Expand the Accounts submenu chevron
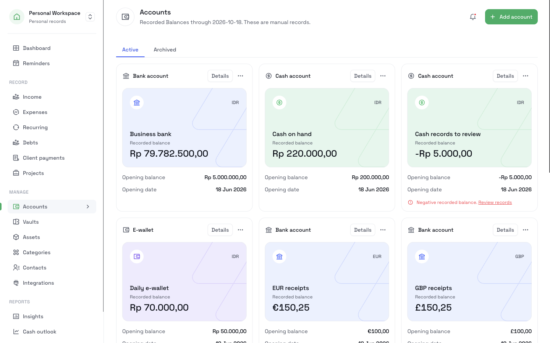550x343 pixels. (x=88, y=207)
